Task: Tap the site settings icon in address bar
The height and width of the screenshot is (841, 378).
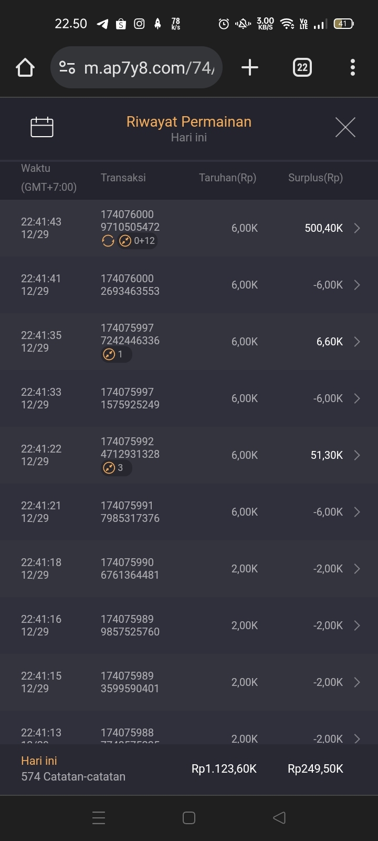Action: click(x=67, y=68)
